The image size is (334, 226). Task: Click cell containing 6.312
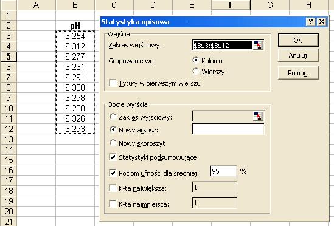[75, 46]
